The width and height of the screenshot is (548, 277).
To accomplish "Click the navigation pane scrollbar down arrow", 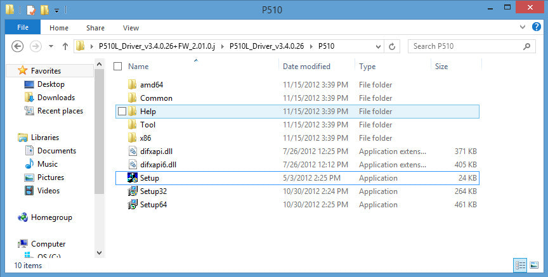I will coord(99,252).
